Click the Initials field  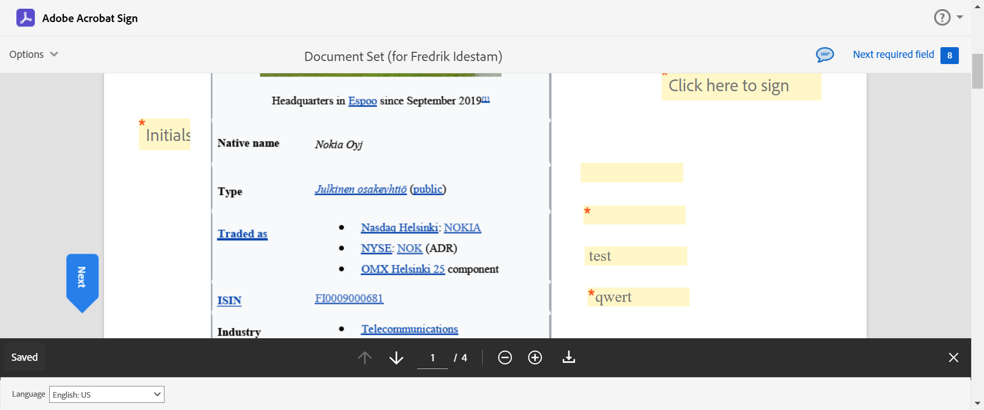click(165, 135)
